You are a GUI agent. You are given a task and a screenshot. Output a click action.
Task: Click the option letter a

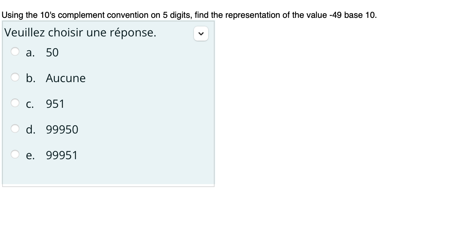click(x=30, y=52)
